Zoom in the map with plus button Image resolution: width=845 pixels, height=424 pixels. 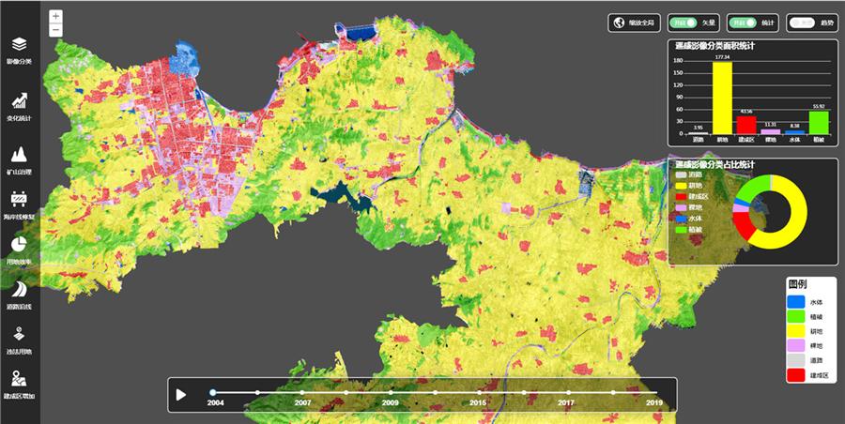coord(55,17)
